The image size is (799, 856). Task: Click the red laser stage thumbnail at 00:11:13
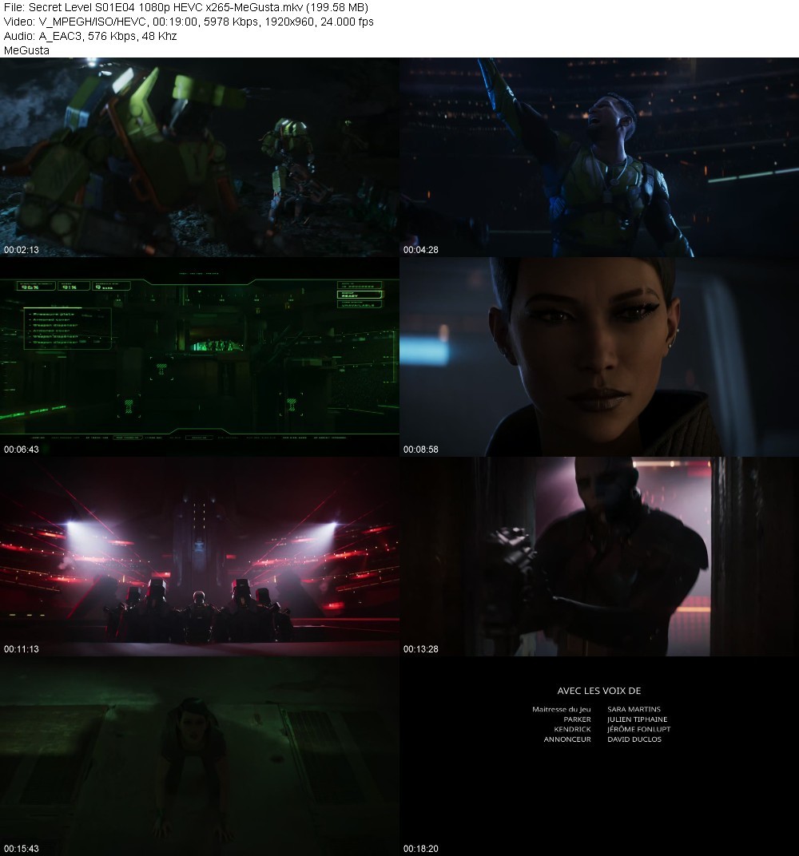point(199,557)
